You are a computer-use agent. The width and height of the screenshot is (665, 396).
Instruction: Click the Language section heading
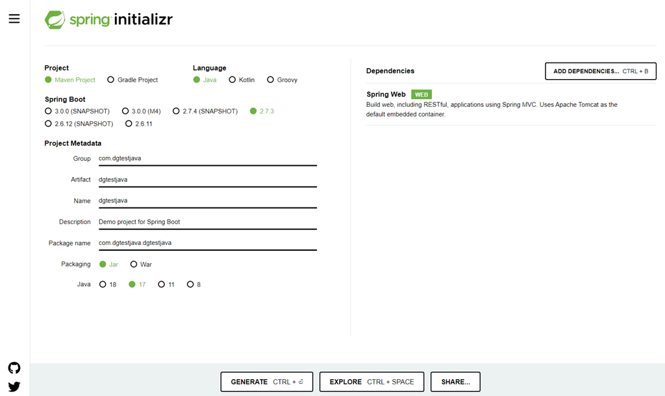210,67
